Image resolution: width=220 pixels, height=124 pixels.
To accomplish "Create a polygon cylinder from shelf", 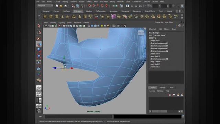I will tap(56, 17).
